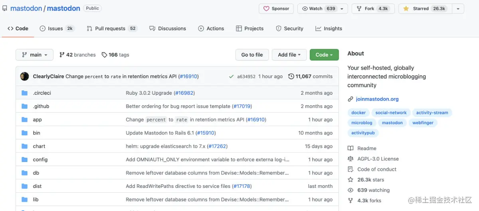479x211 pixels.
Task: Click the history clock icon near commits
Action: 291,76
